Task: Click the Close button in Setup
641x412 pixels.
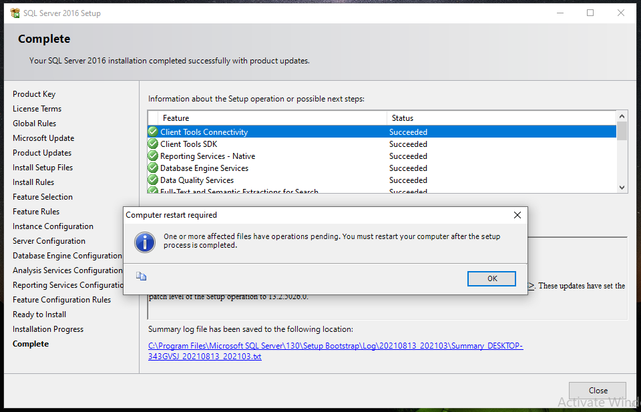Action: [x=598, y=391]
